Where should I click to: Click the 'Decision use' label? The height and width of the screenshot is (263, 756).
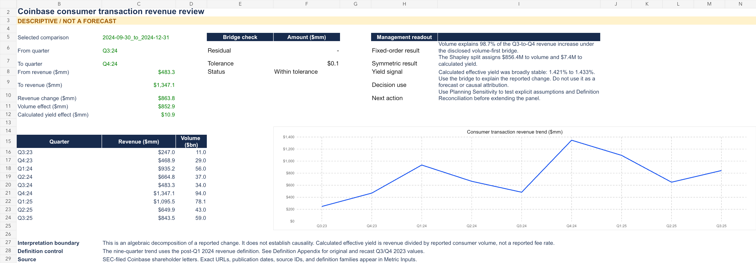pyautogui.click(x=389, y=85)
